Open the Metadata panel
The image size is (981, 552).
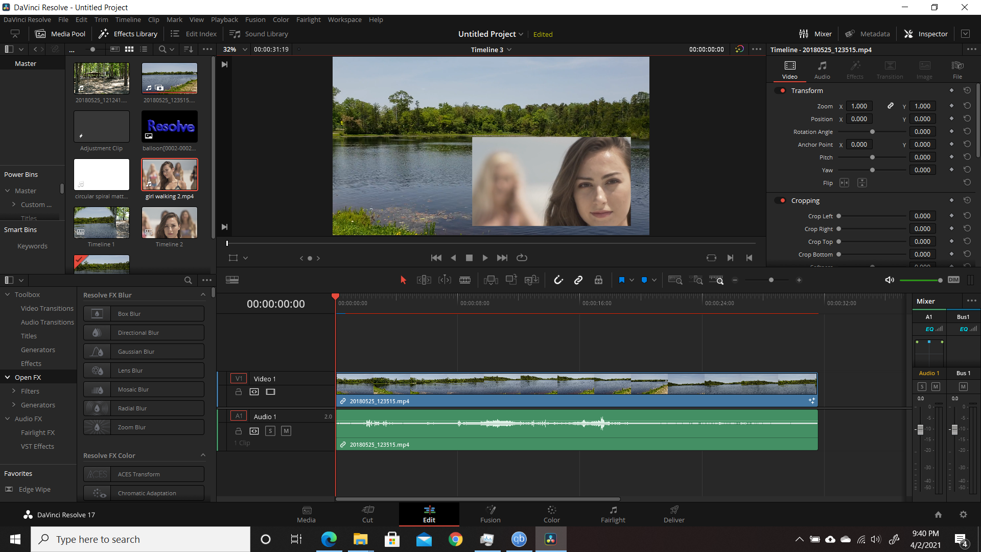(867, 34)
